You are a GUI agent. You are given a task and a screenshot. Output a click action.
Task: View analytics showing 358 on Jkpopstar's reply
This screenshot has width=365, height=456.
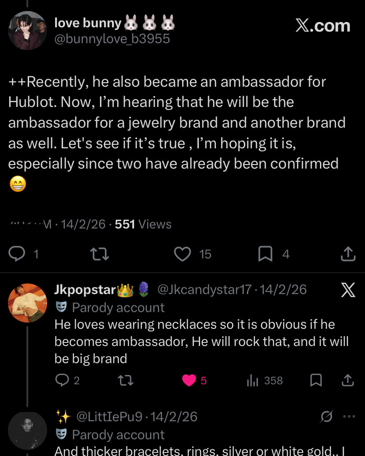264,380
